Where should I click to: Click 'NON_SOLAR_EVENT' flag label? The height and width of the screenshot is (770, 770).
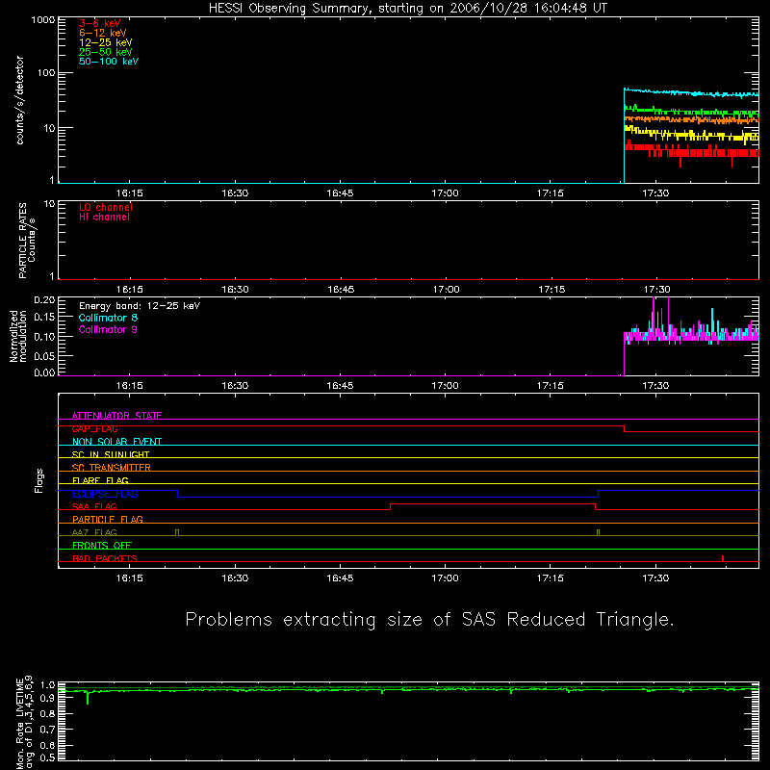coord(116,442)
